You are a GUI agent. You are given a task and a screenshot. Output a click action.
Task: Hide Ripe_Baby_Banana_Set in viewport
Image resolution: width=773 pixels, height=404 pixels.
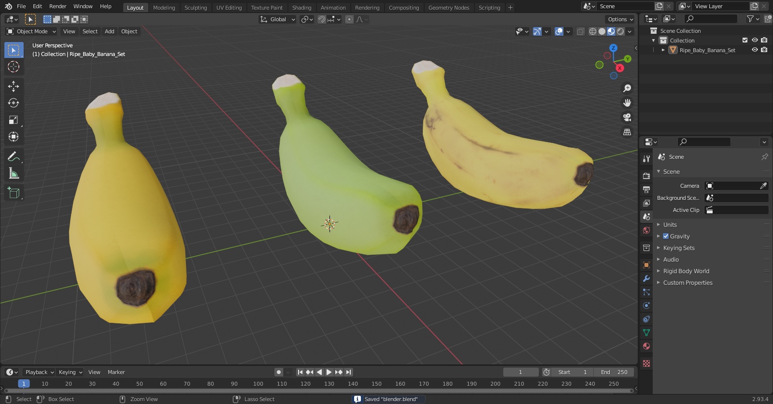tap(755, 50)
